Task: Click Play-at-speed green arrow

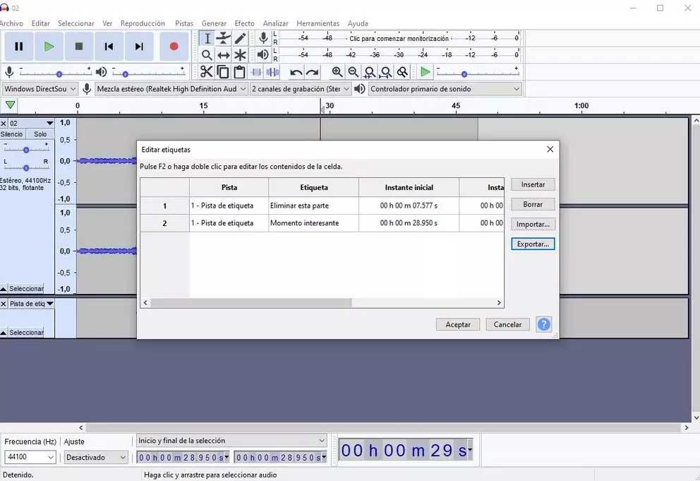Action: pyautogui.click(x=425, y=72)
